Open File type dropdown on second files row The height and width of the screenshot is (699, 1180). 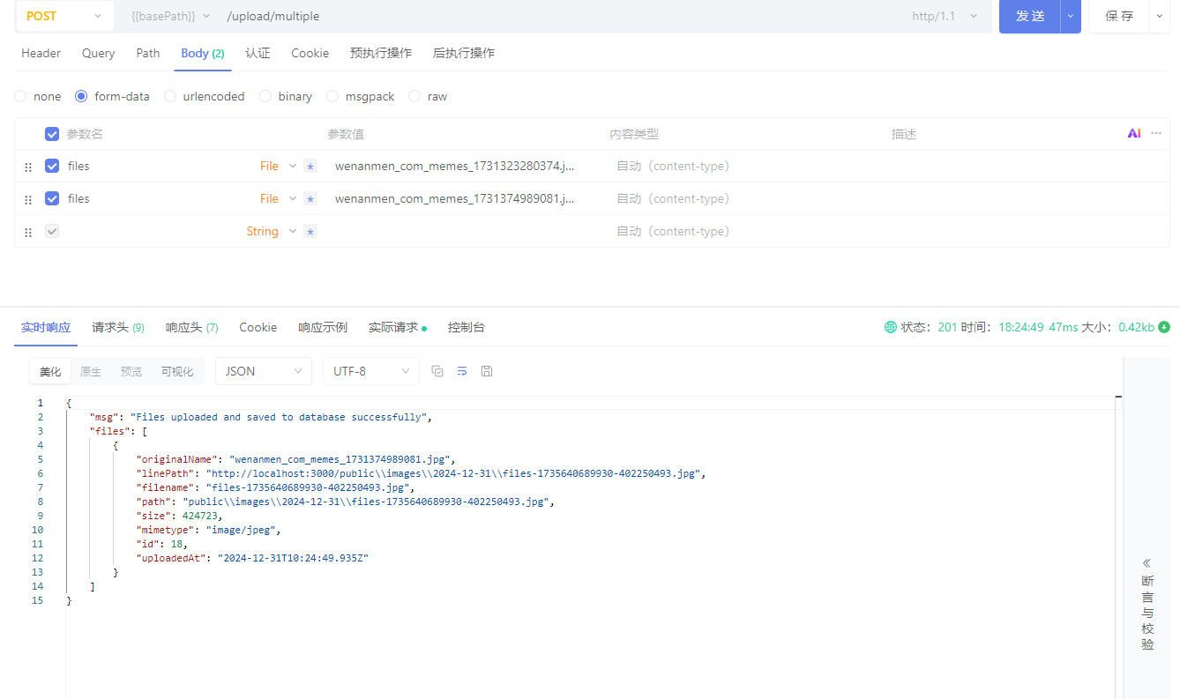279,198
